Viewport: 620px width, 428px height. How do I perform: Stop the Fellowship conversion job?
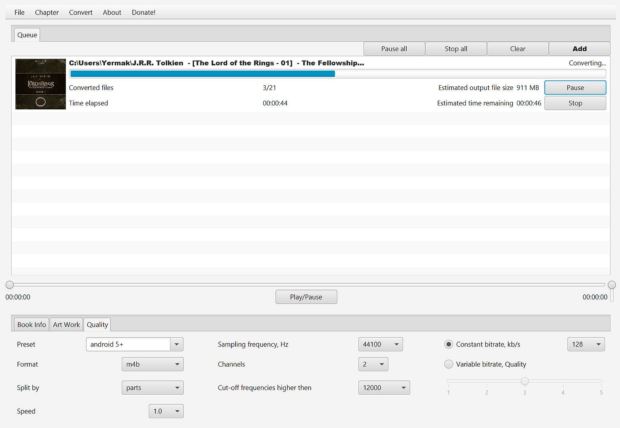tap(575, 103)
